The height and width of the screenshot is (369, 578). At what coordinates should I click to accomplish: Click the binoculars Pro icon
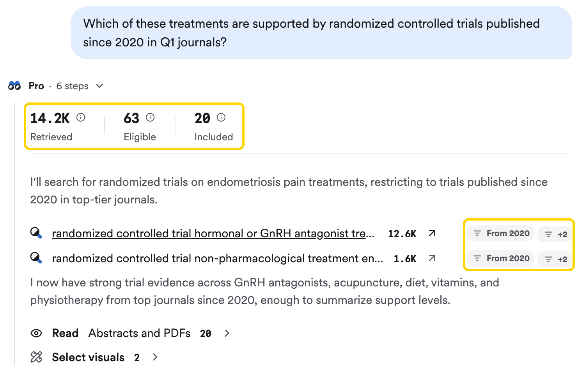click(14, 86)
